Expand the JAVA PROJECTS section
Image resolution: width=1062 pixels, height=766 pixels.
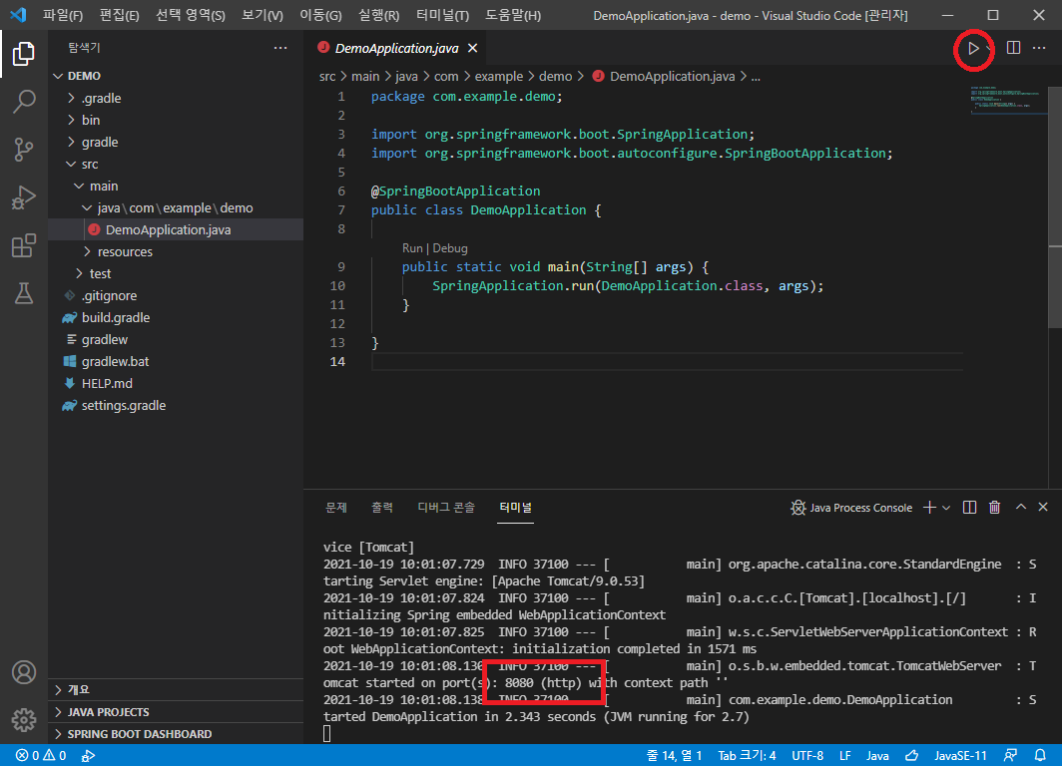[x=176, y=712]
